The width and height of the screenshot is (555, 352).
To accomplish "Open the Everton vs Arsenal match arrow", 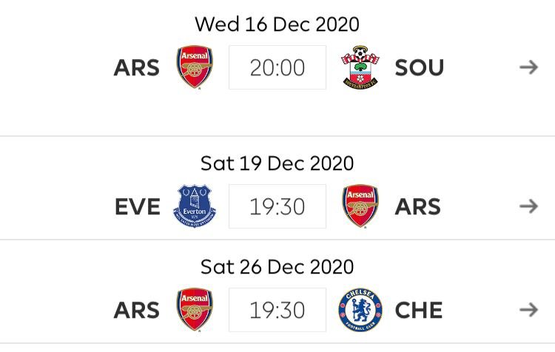I will click(x=529, y=206).
